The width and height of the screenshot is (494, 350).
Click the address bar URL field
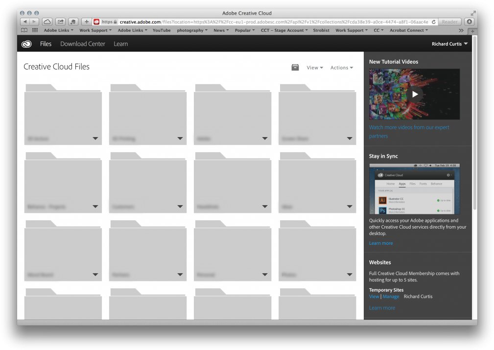(265, 22)
